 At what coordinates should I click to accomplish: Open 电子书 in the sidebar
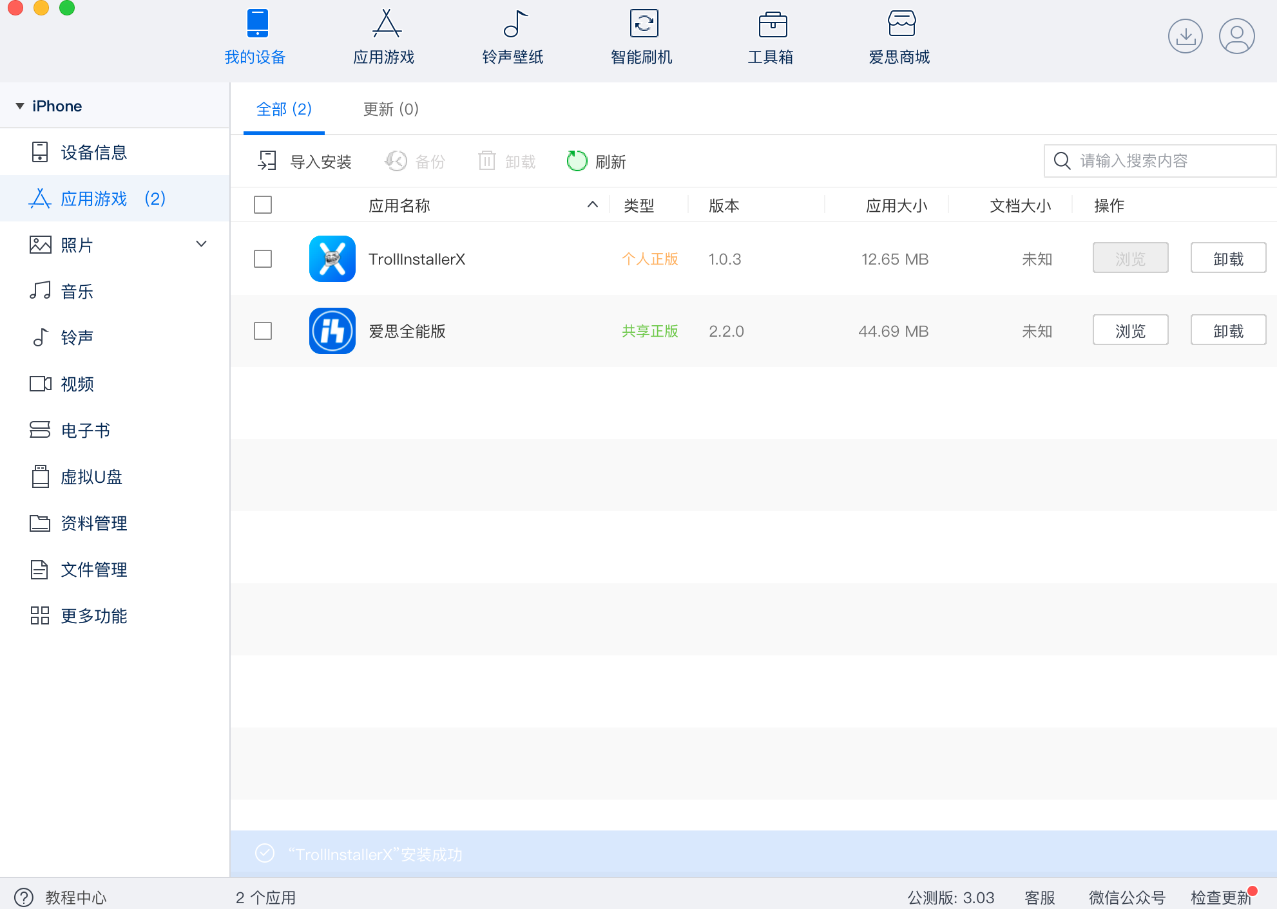tap(115, 431)
